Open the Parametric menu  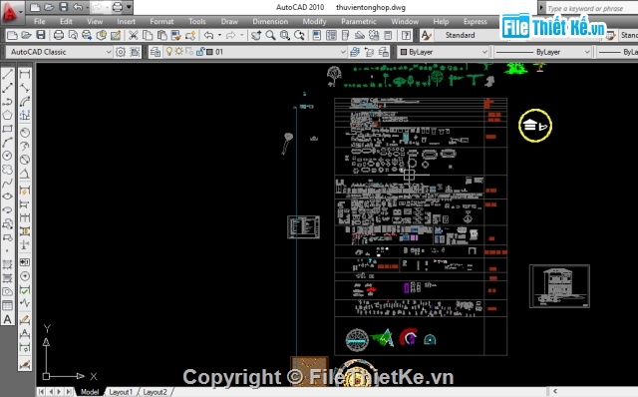point(359,21)
